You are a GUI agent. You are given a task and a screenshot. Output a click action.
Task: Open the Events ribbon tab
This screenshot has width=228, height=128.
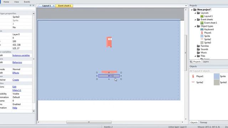pyautogui.click(x=27, y=2)
